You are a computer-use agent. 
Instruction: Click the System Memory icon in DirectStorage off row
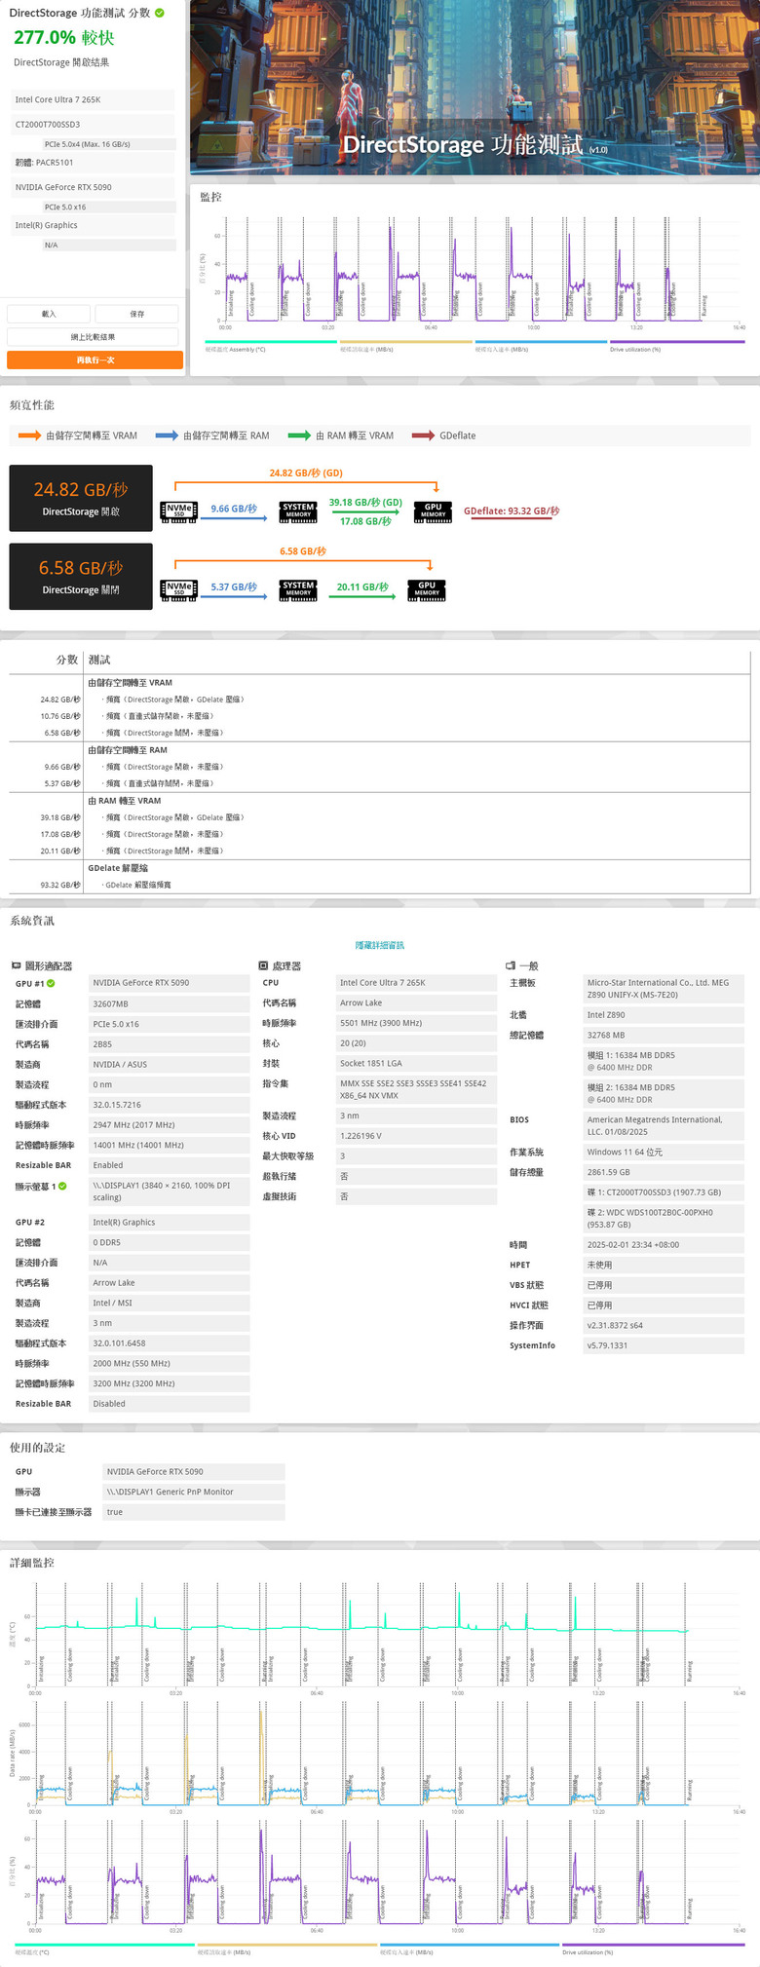click(298, 588)
